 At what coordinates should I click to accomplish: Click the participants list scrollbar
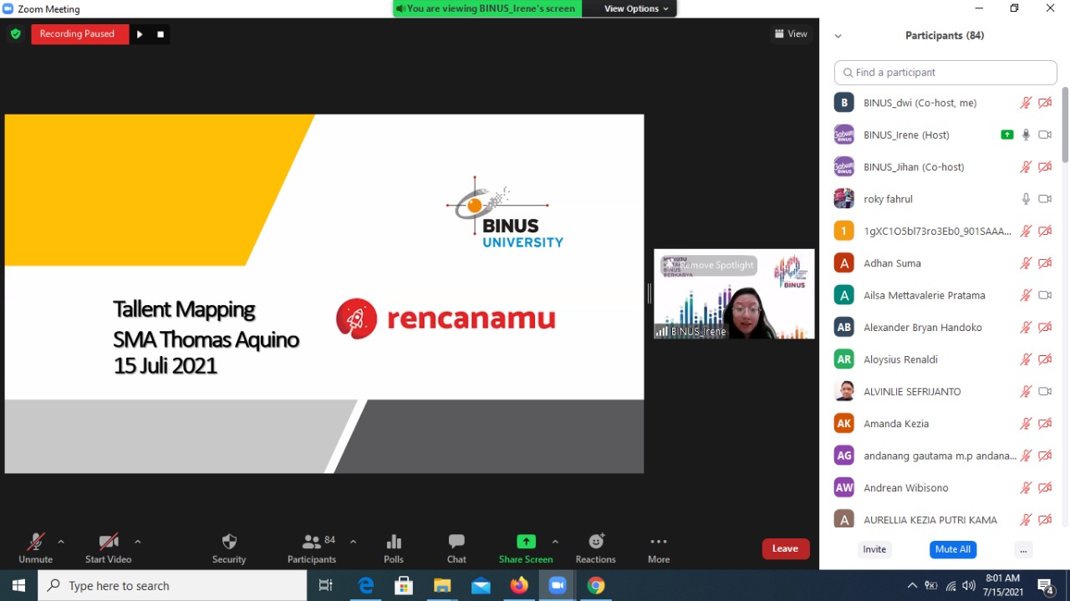click(x=1065, y=125)
